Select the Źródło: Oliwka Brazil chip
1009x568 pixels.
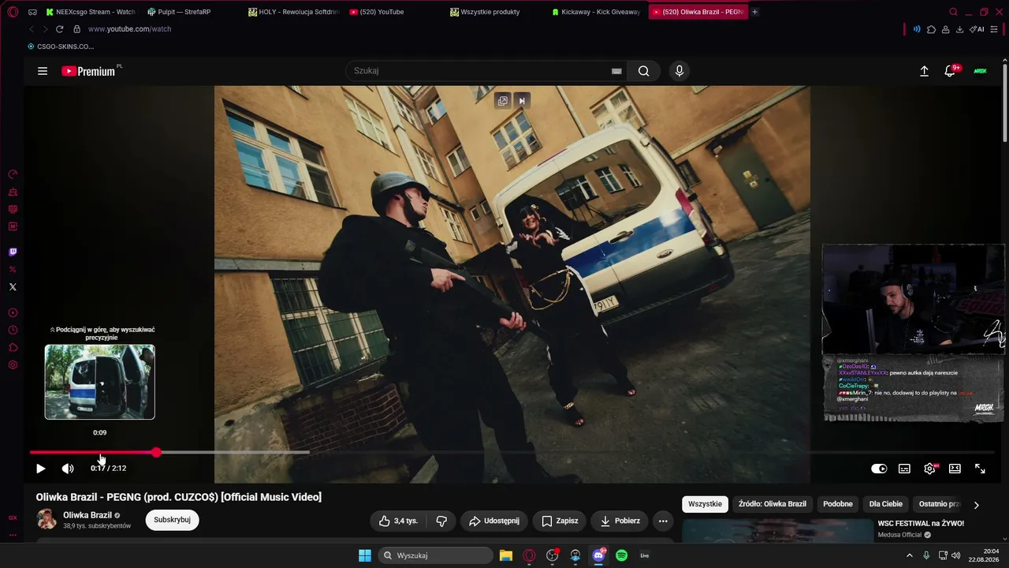click(773, 504)
